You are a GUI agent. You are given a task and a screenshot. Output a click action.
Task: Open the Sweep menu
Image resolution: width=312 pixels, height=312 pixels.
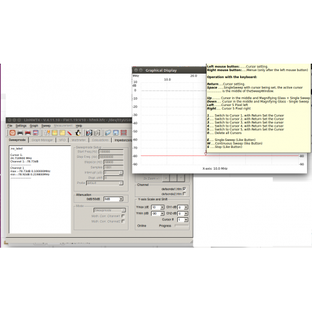coord(46,125)
